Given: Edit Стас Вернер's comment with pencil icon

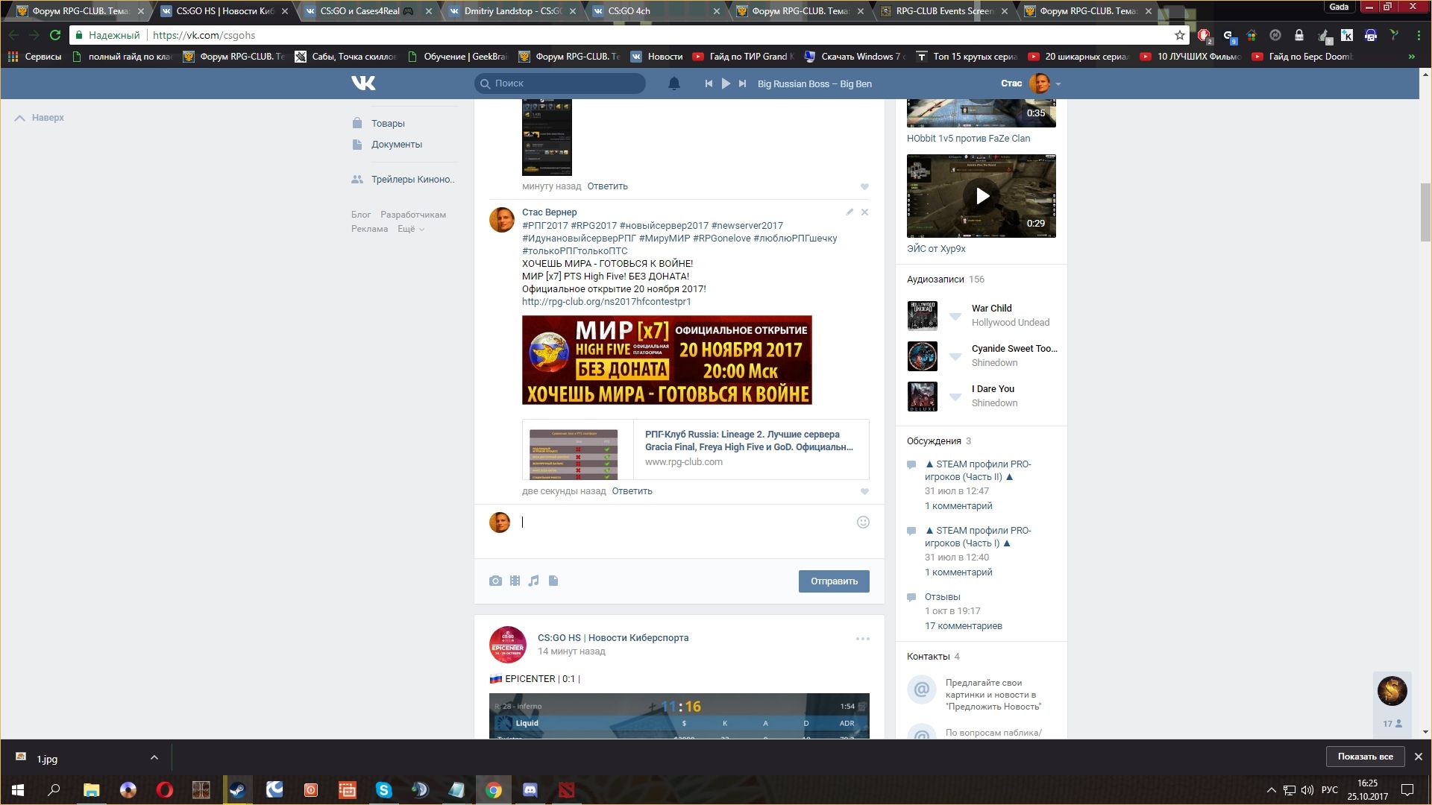Looking at the screenshot, I should 850,212.
